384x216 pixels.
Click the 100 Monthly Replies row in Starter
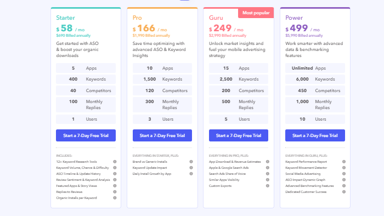(x=86, y=105)
